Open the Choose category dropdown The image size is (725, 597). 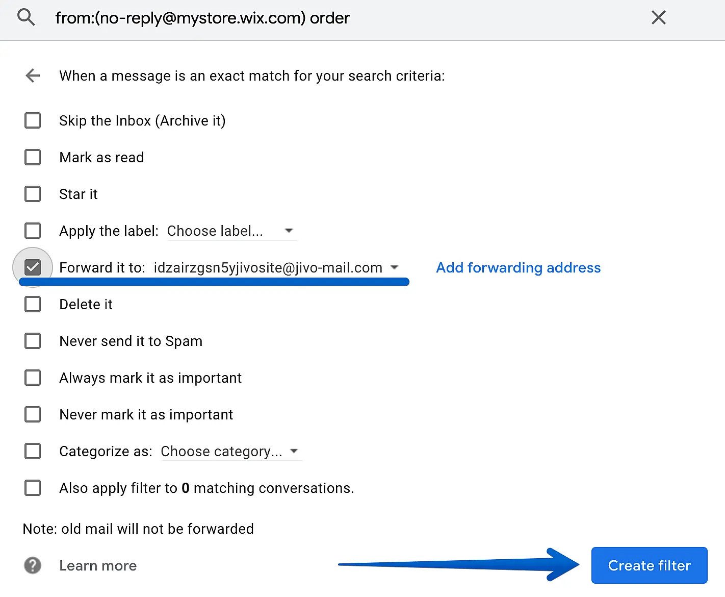230,452
